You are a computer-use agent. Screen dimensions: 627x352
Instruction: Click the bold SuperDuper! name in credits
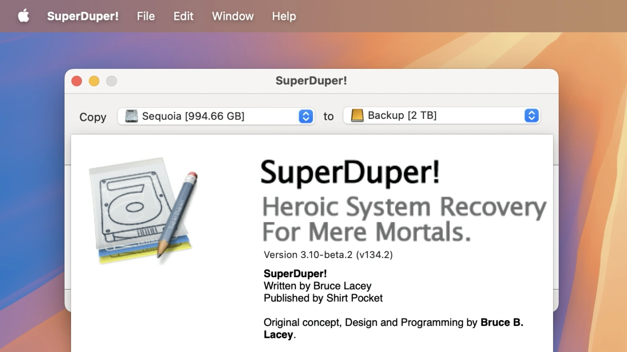(295, 274)
